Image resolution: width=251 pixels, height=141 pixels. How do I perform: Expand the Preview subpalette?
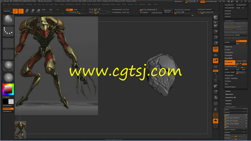click(228, 101)
